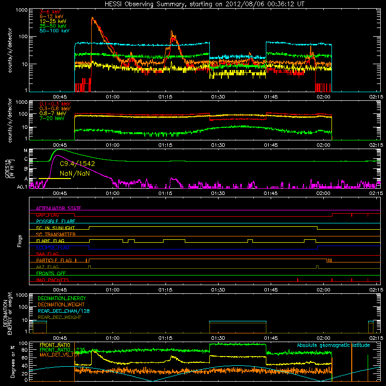Select the 3-6 keV legend label
Screen dimensions: 386x386
tap(50, 12)
